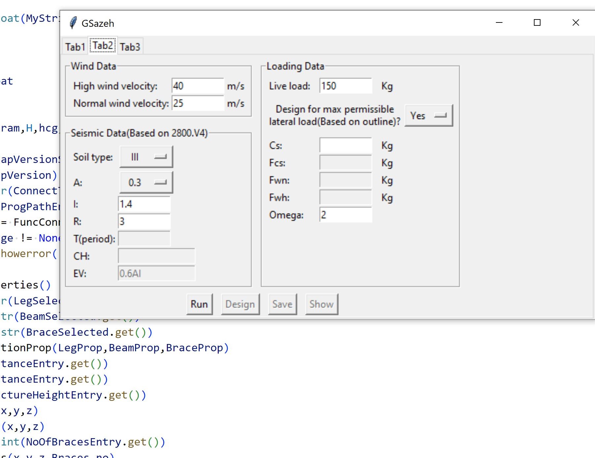The image size is (595, 458).
Task: Click the tionProp(LegProp,BeamProp,BraceProp) line in editor
Action: (x=115, y=348)
